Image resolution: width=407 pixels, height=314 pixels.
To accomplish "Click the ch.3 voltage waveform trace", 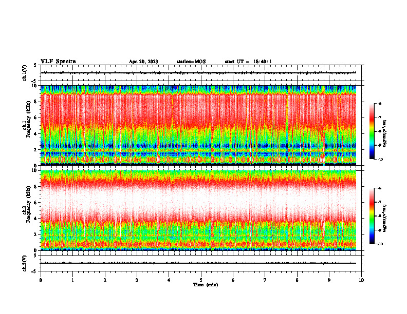I will pyautogui.click(x=198, y=263).
